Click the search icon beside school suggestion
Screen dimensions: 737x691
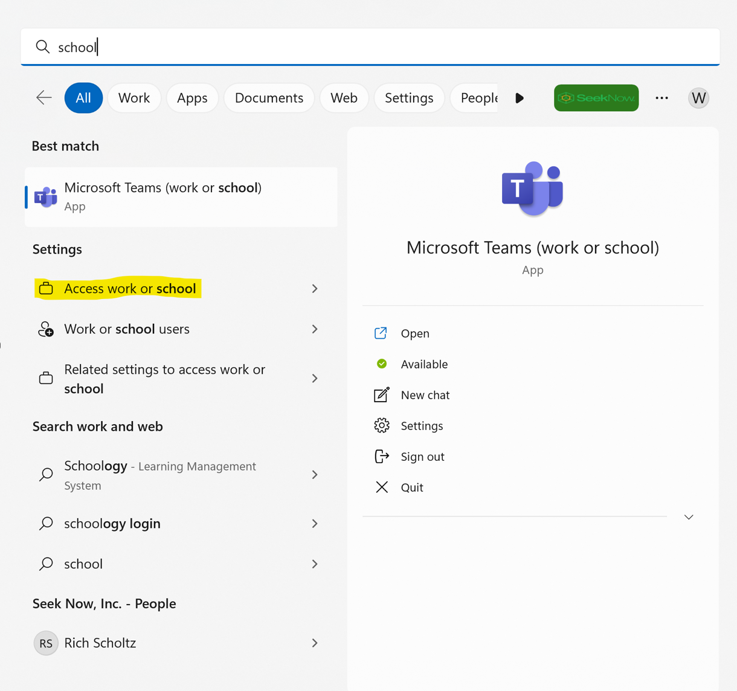pyautogui.click(x=46, y=564)
